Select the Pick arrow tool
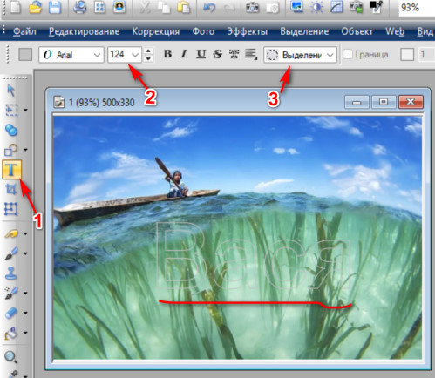This screenshot has width=435, height=378. point(11,91)
